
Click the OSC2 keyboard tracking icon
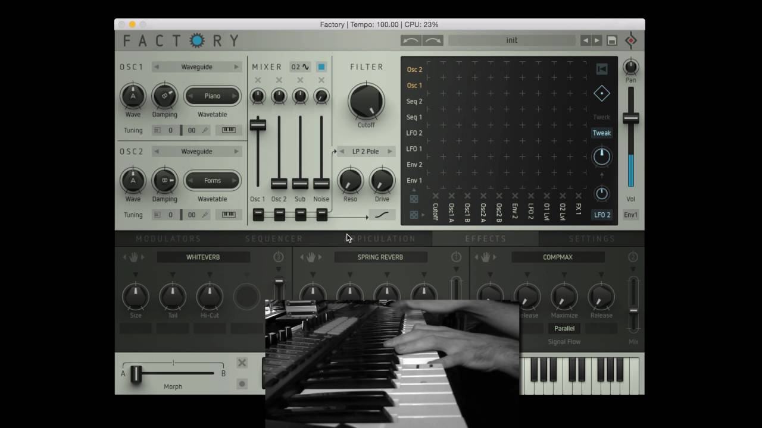tap(229, 215)
